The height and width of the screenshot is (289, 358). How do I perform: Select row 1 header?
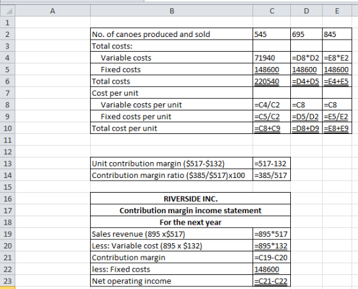coord(8,22)
